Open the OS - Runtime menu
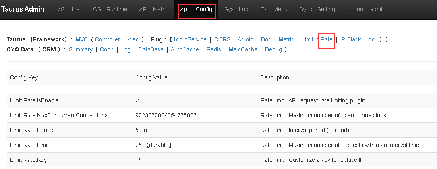The width and height of the screenshot is (437, 169). tap(110, 9)
